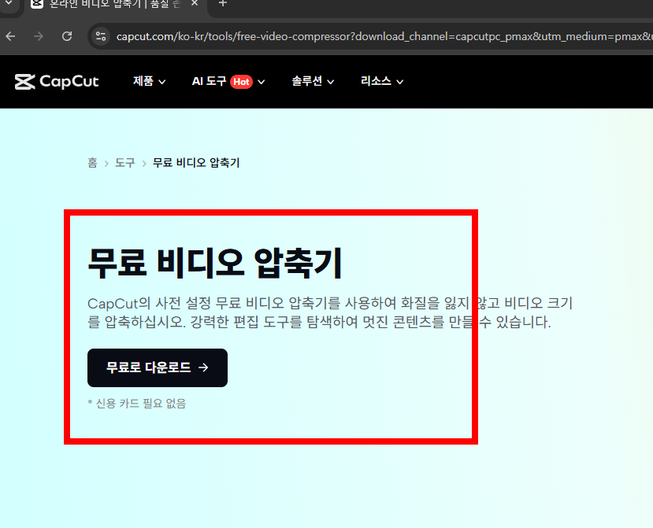The height and width of the screenshot is (528, 653).
Task: Click the 무료 비디오 압축기 breadcrumb item
Action: click(195, 162)
